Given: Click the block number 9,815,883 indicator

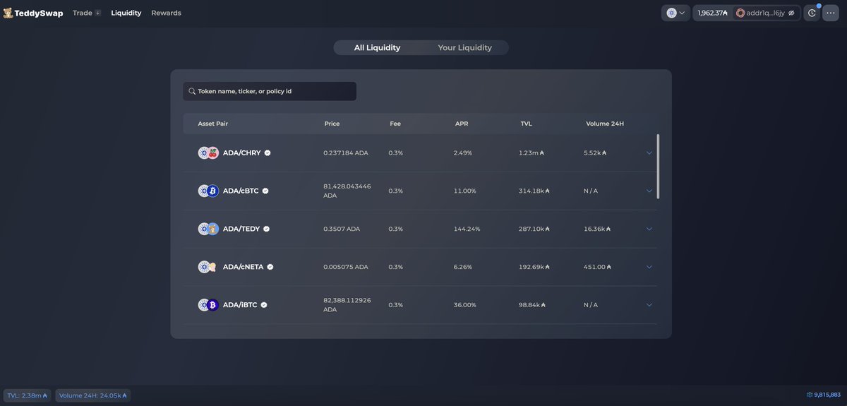Looking at the screenshot, I should (x=824, y=395).
